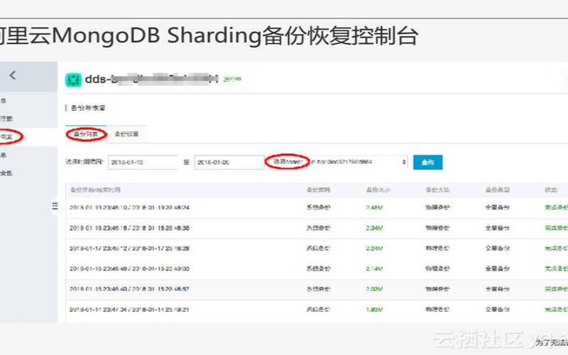Click the 备份方法 column header
Screen dimensions: 568x355
[437, 190]
